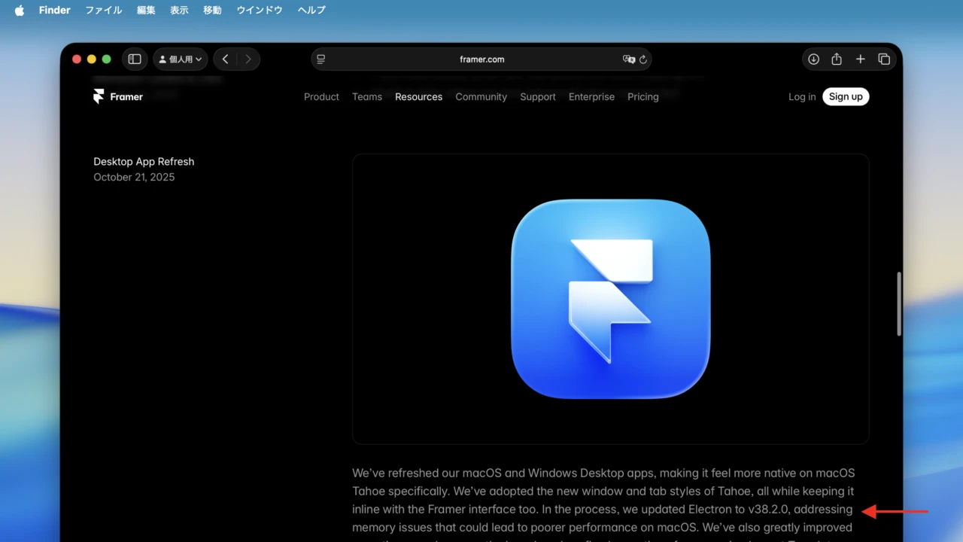
Task: Open the Pricing page
Action: click(643, 96)
